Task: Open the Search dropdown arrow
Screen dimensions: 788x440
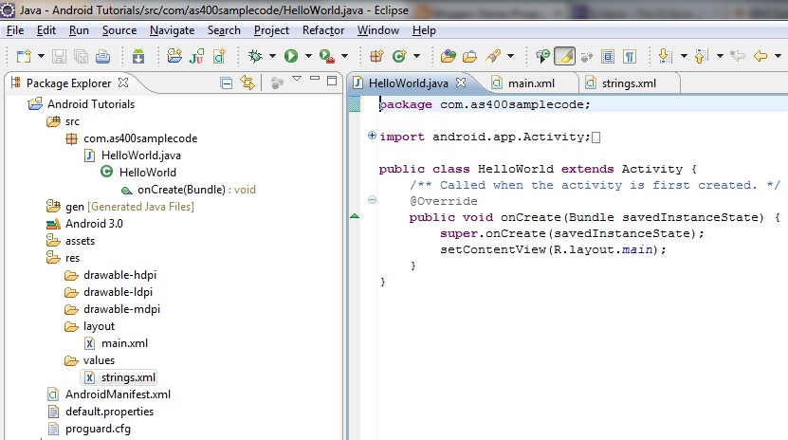Action: coord(510,56)
